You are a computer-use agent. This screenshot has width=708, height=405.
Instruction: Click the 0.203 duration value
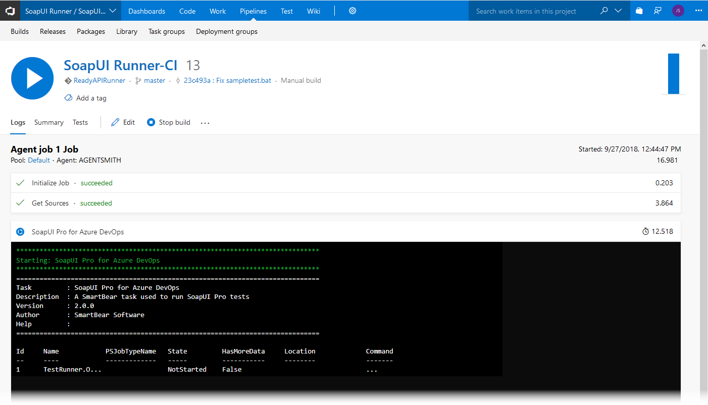[x=664, y=183]
